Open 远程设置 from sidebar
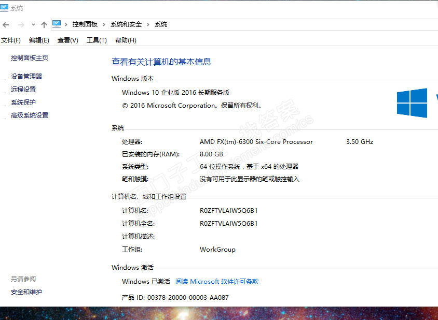The width and height of the screenshot is (438, 320). click(23, 89)
